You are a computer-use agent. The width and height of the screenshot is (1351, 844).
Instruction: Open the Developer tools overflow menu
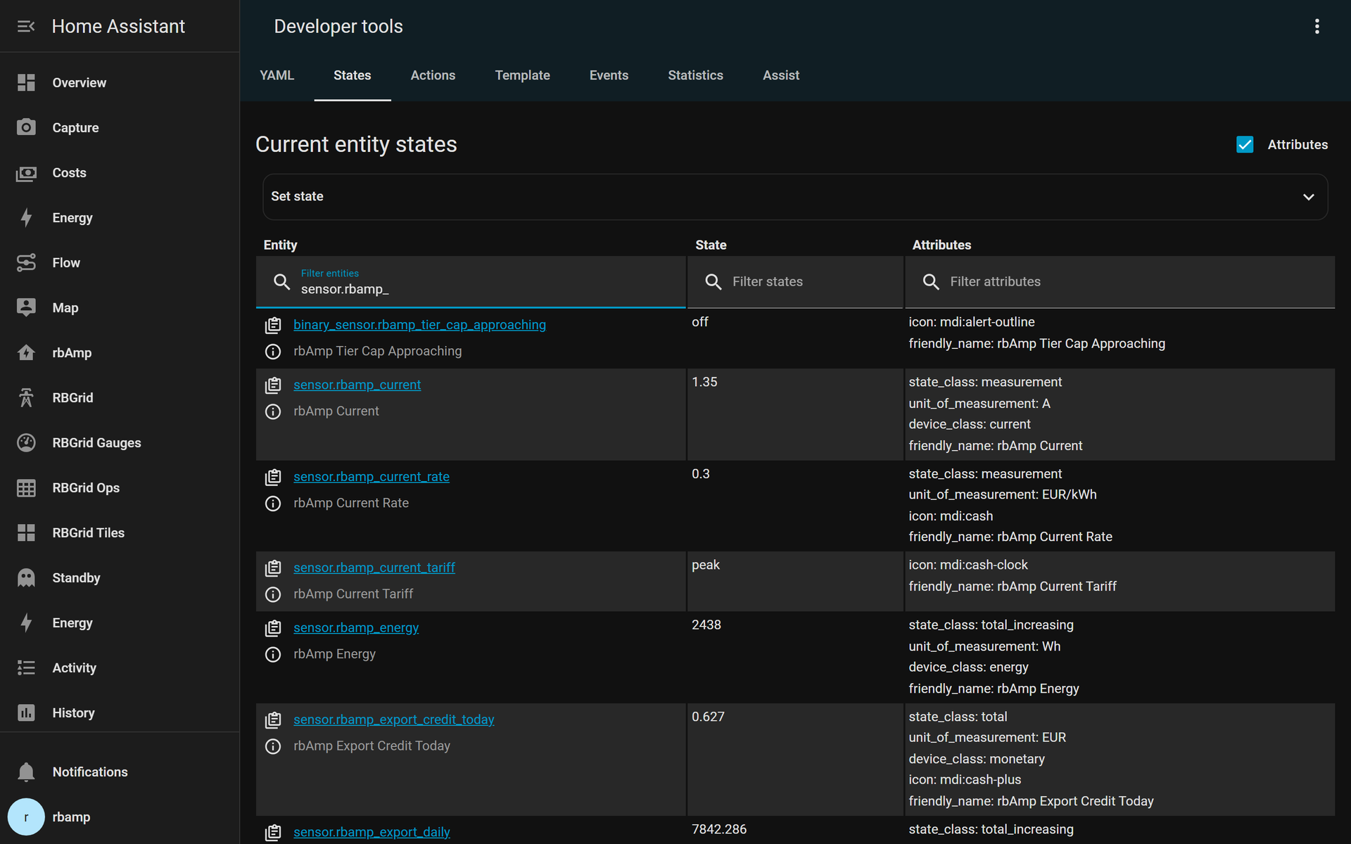pos(1317,26)
